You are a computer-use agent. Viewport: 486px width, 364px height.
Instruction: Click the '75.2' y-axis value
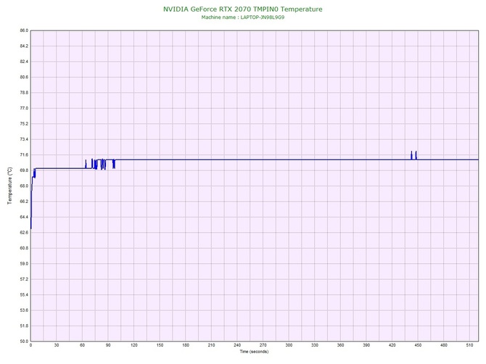click(x=24, y=123)
